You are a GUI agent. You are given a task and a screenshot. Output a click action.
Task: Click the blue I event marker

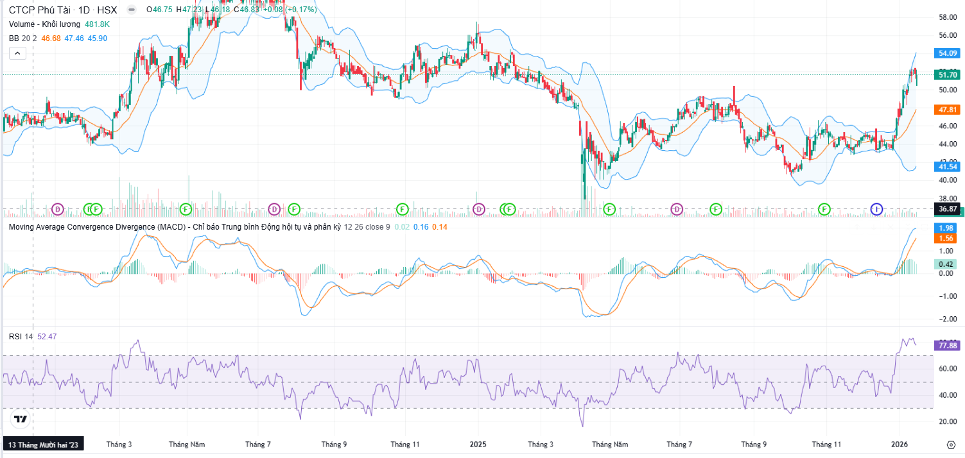(x=876, y=209)
